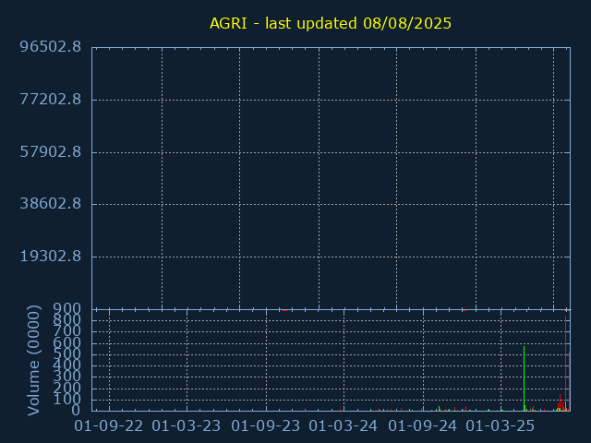Image resolution: width=591 pixels, height=443 pixels.
Task: Click the 01-03-23 date label
Action: point(187,426)
